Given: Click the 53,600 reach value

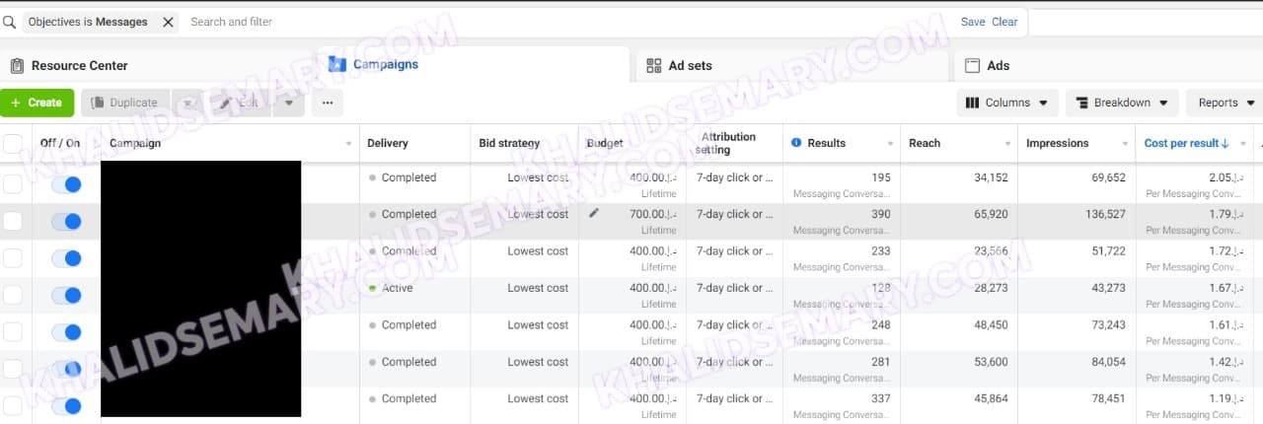Looking at the screenshot, I should [x=990, y=362].
